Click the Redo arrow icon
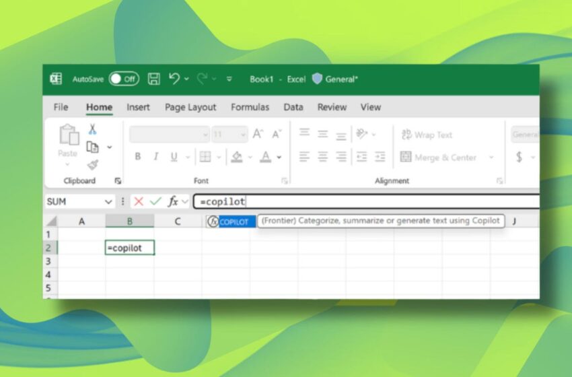 click(202, 79)
